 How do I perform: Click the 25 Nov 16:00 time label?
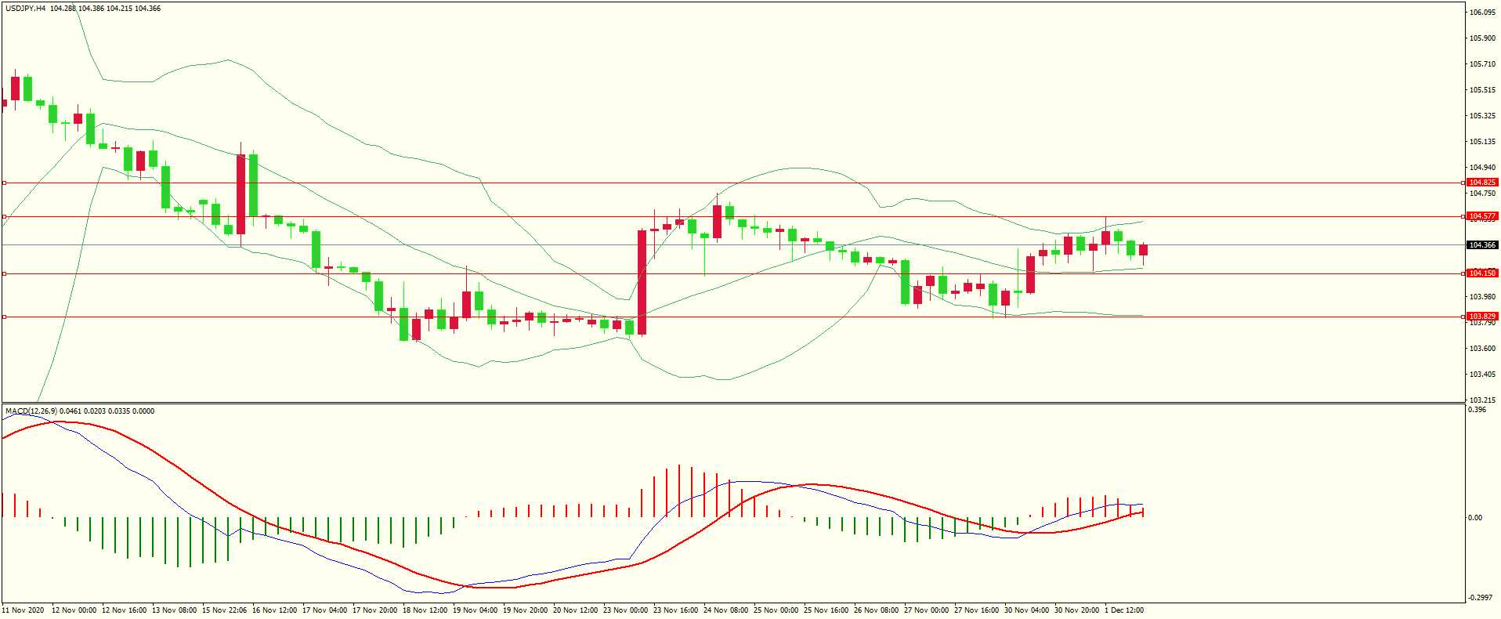[x=826, y=610]
